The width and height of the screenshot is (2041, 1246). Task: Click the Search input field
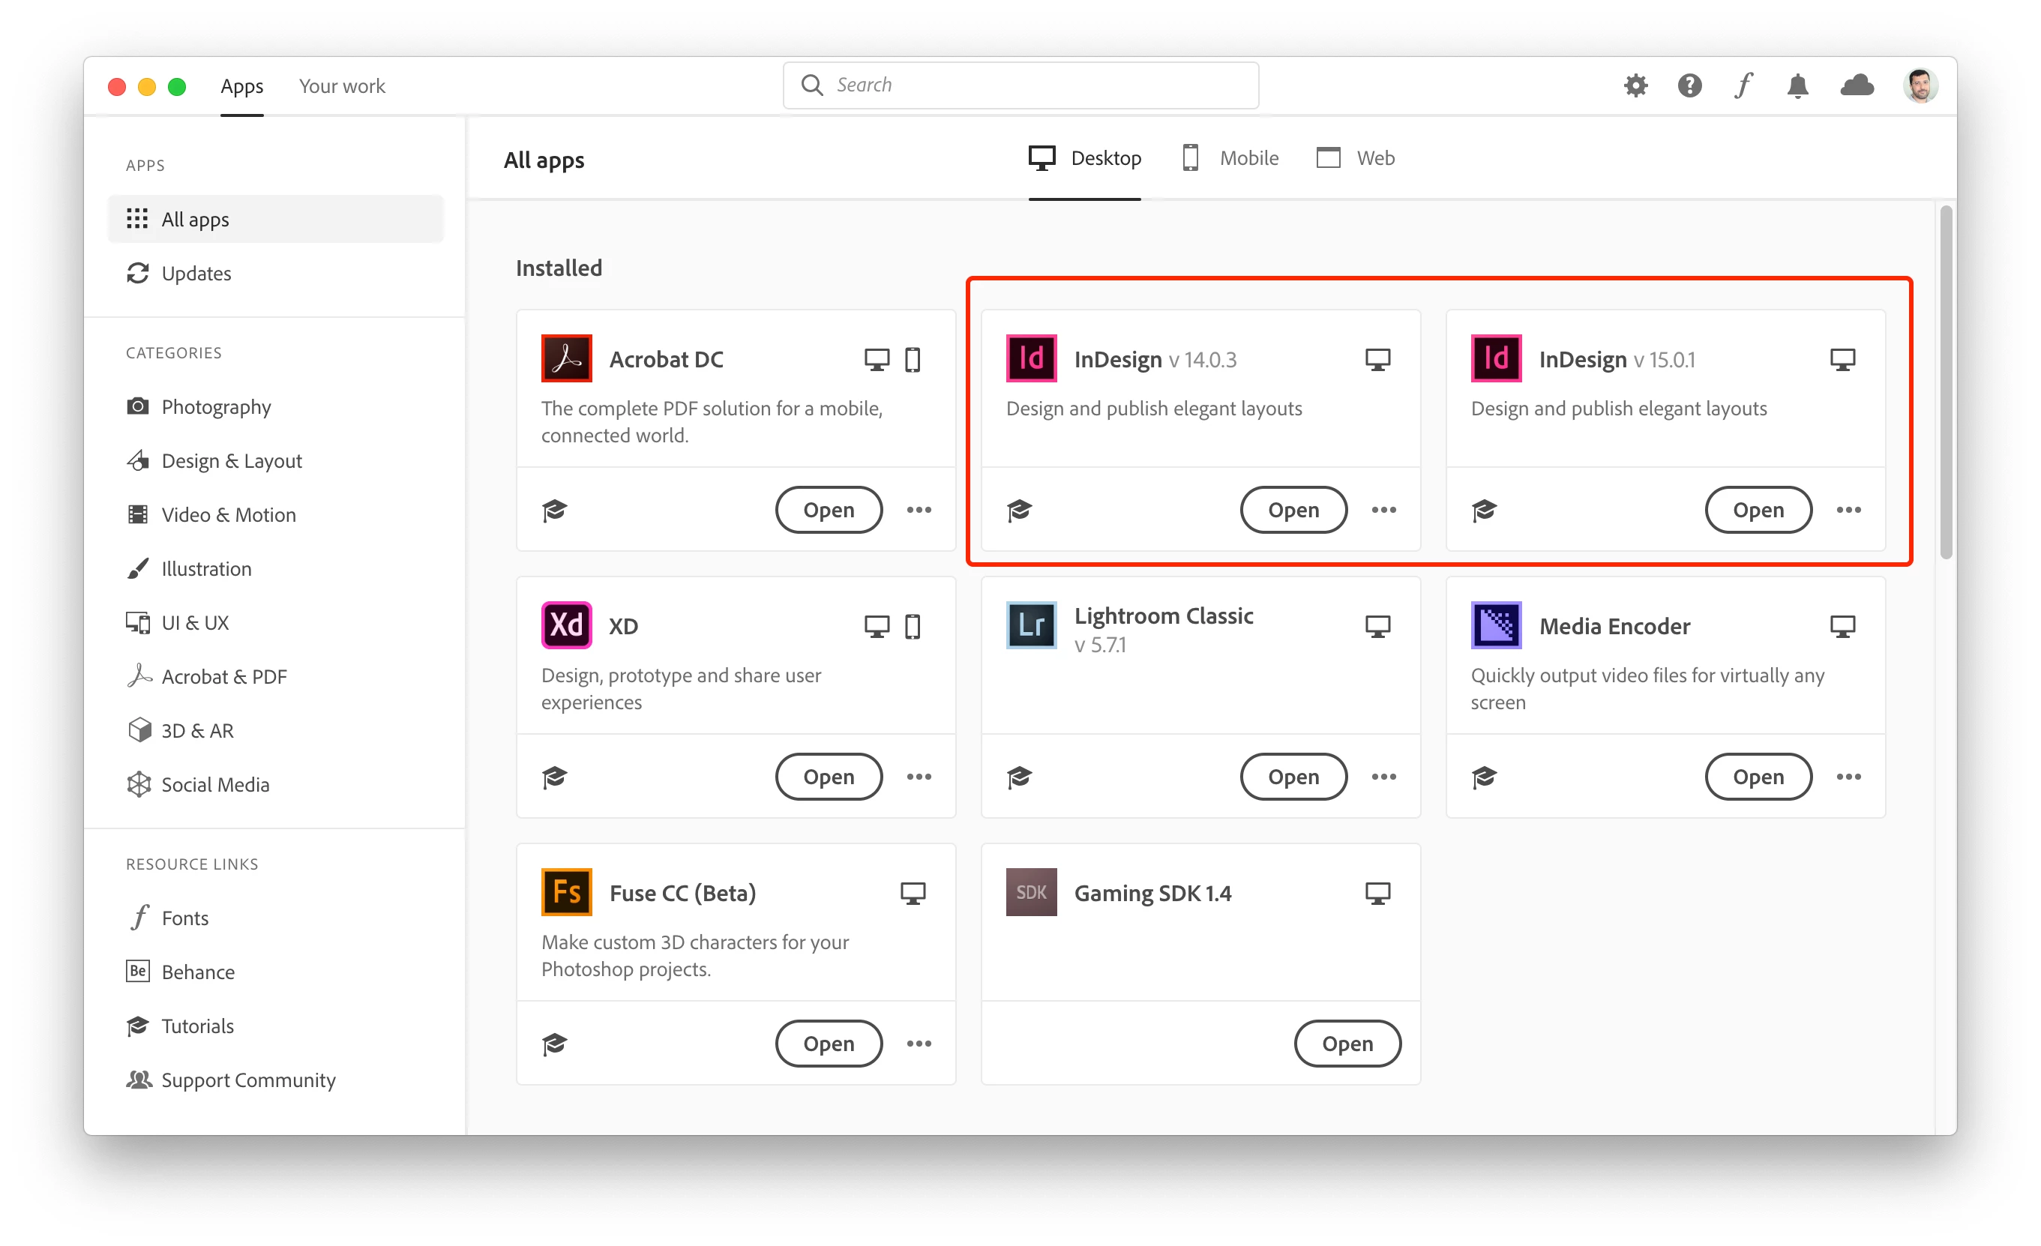point(1020,85)
